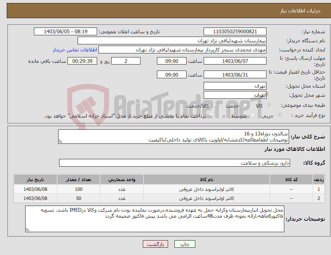Click unit عدد in row 2
Viewport: 331px width, 255px height.
point(122,199)
